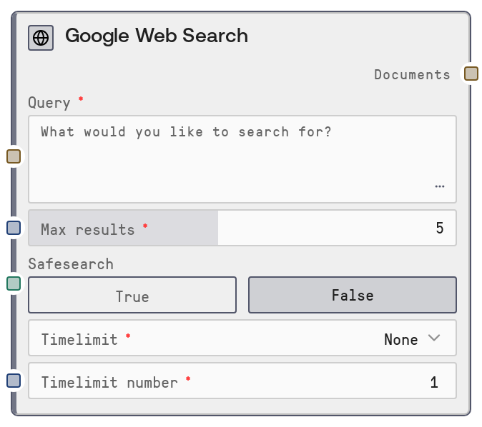Click the Documents output port

tap(471, 74)
